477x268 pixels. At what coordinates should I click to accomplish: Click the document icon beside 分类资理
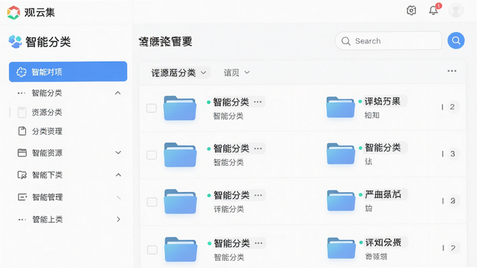pos(22,131)
